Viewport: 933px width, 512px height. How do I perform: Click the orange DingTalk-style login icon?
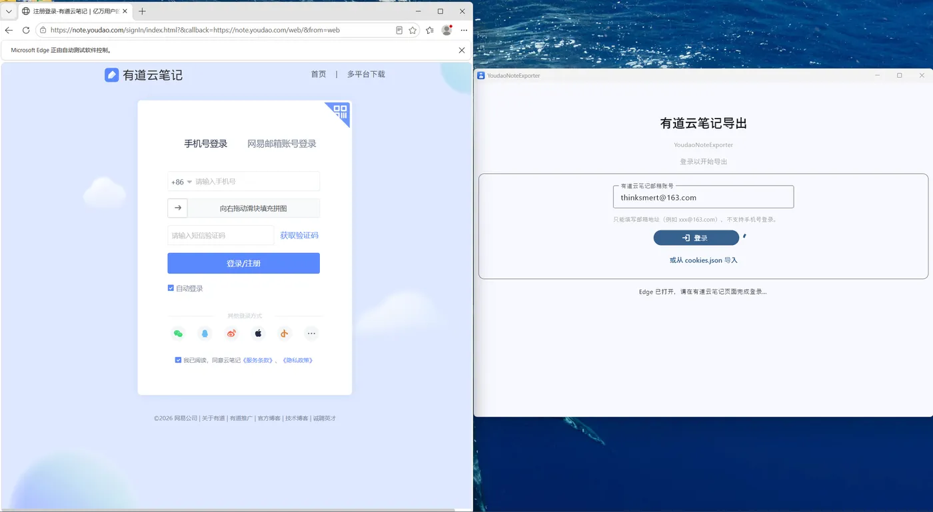pyautogui.click(x=285, y=334)
